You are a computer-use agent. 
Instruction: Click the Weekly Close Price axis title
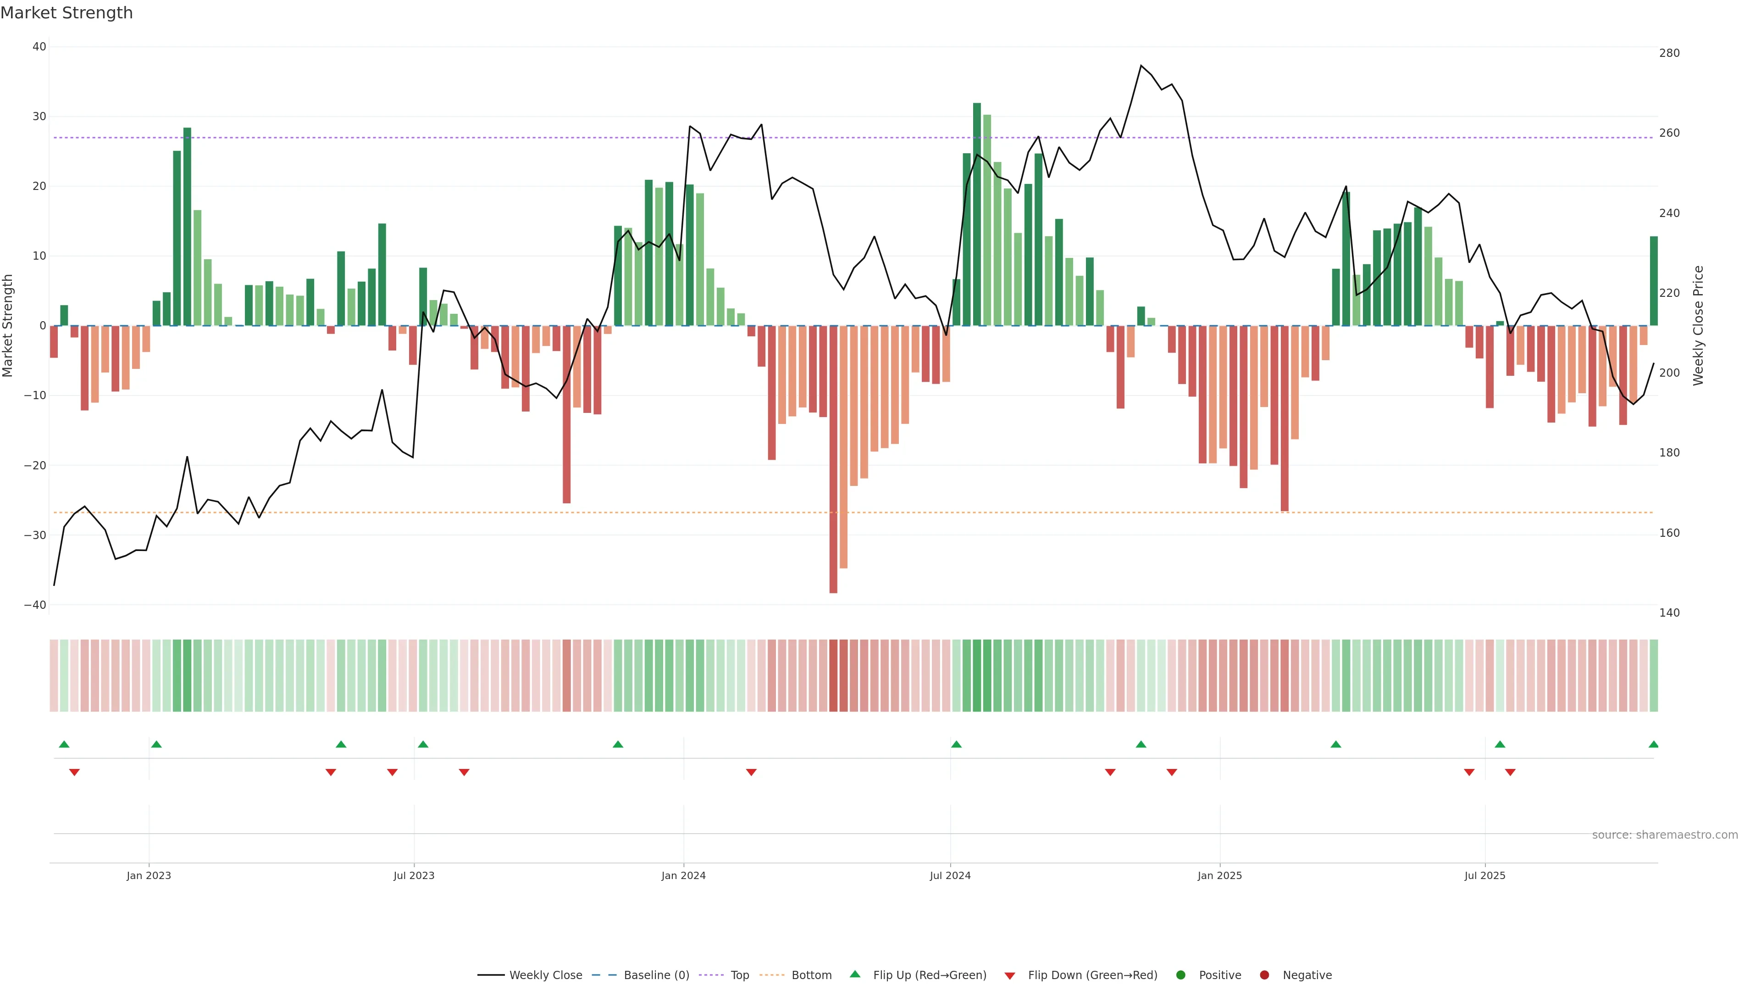[1698, 326]
